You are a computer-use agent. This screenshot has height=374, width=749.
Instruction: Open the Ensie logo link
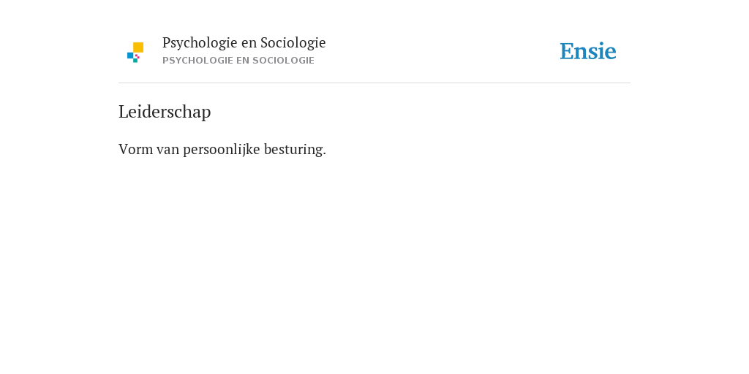tap(588, 51)
